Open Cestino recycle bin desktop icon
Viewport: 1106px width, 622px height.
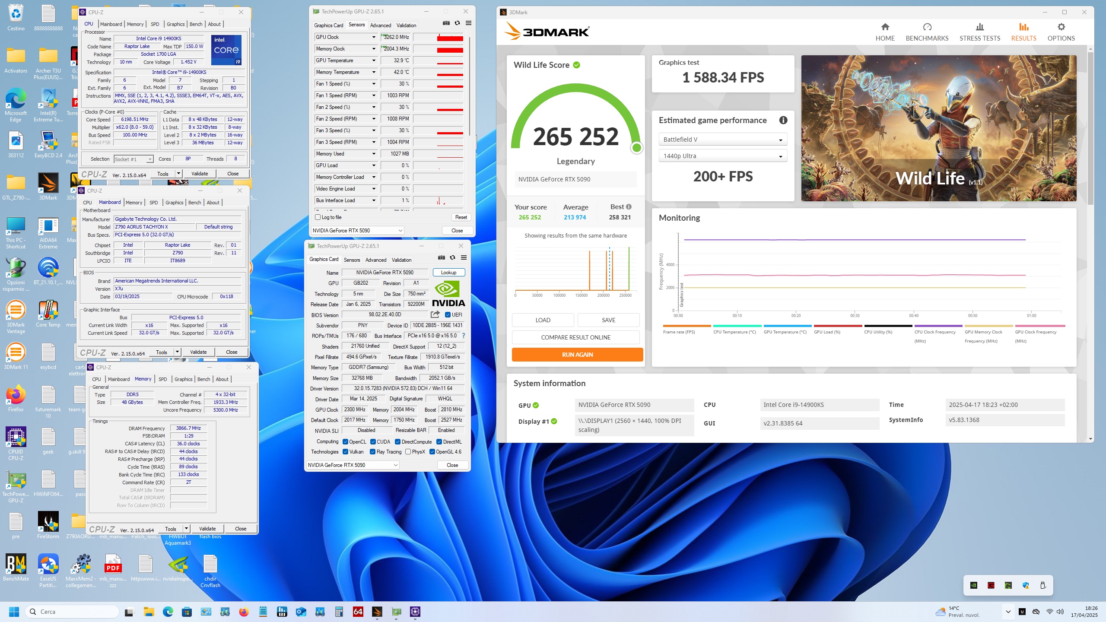(16, 18)
